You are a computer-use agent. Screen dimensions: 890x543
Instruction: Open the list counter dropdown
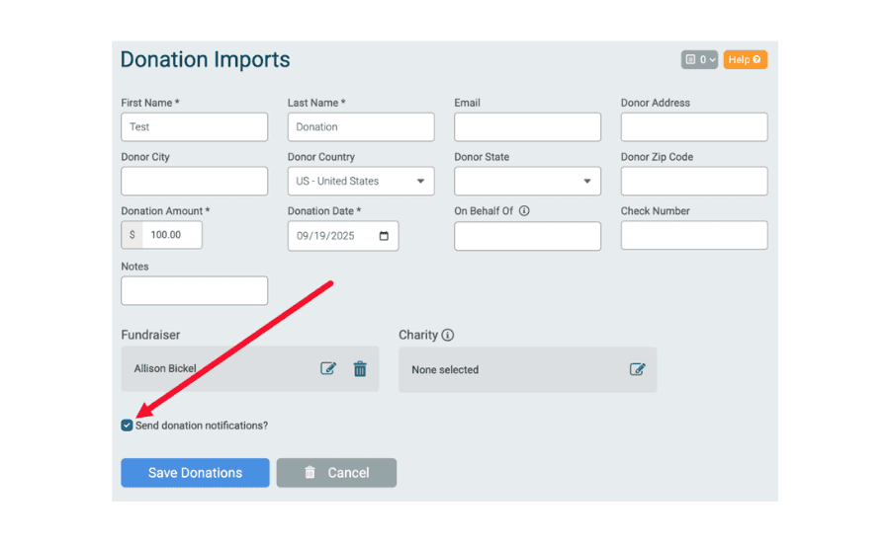(699, 60)
